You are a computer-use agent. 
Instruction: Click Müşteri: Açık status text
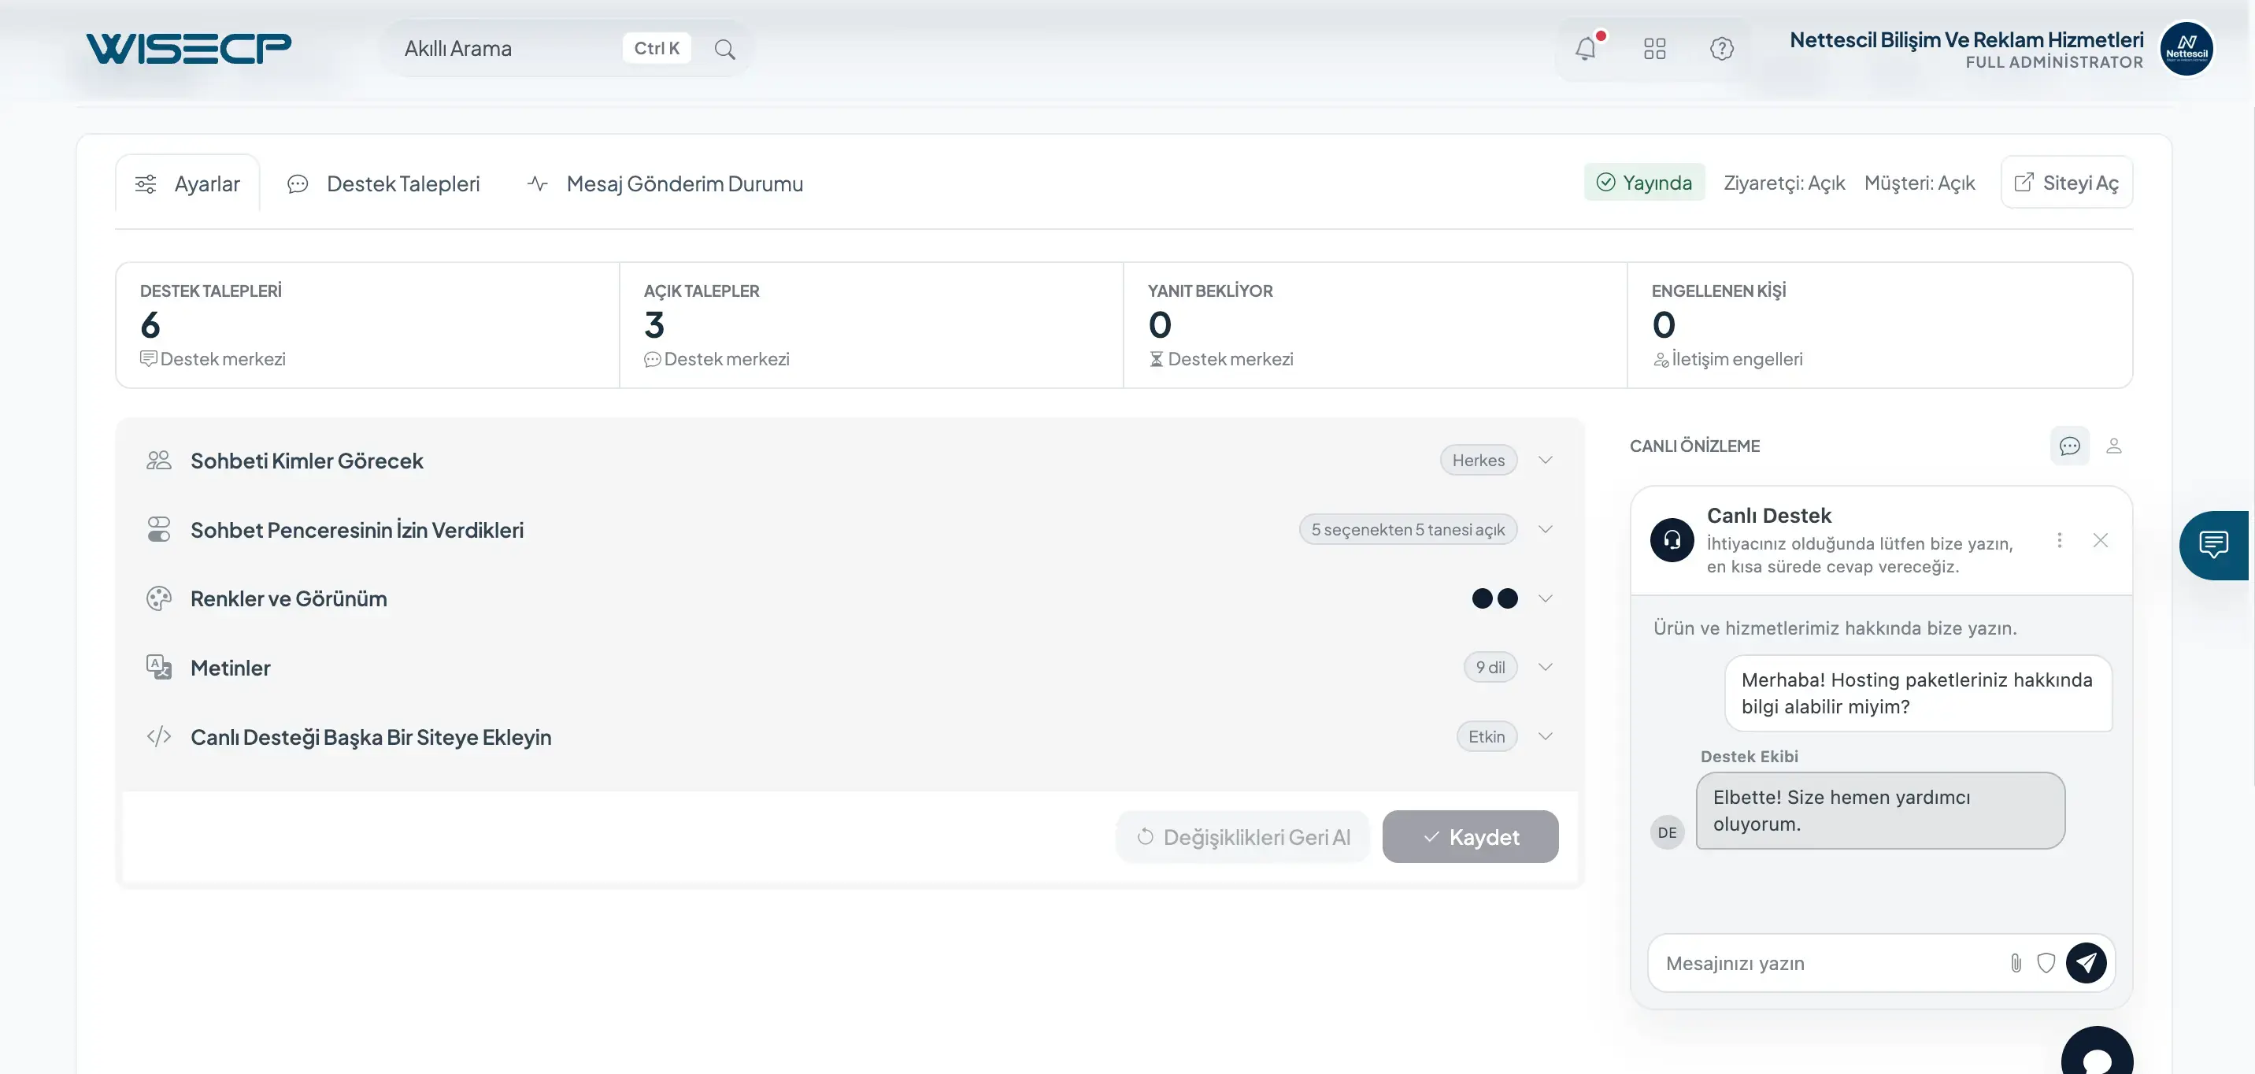point(1919,183)
